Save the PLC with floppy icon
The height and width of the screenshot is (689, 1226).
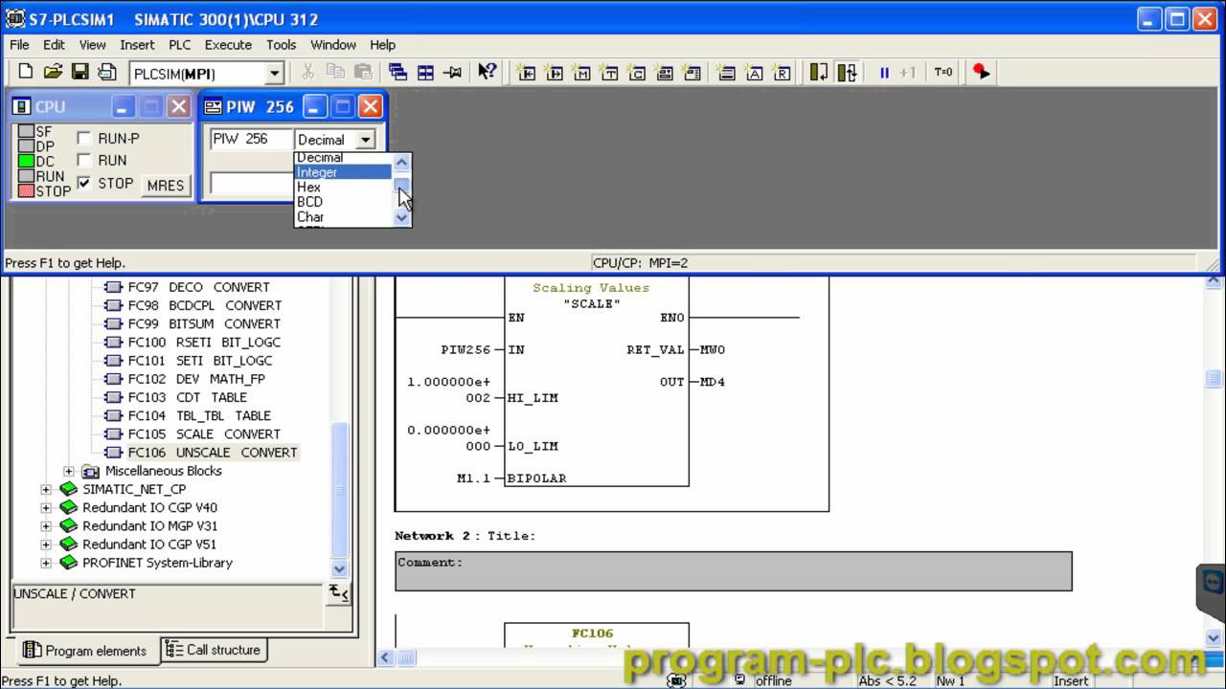coord(80,72)
